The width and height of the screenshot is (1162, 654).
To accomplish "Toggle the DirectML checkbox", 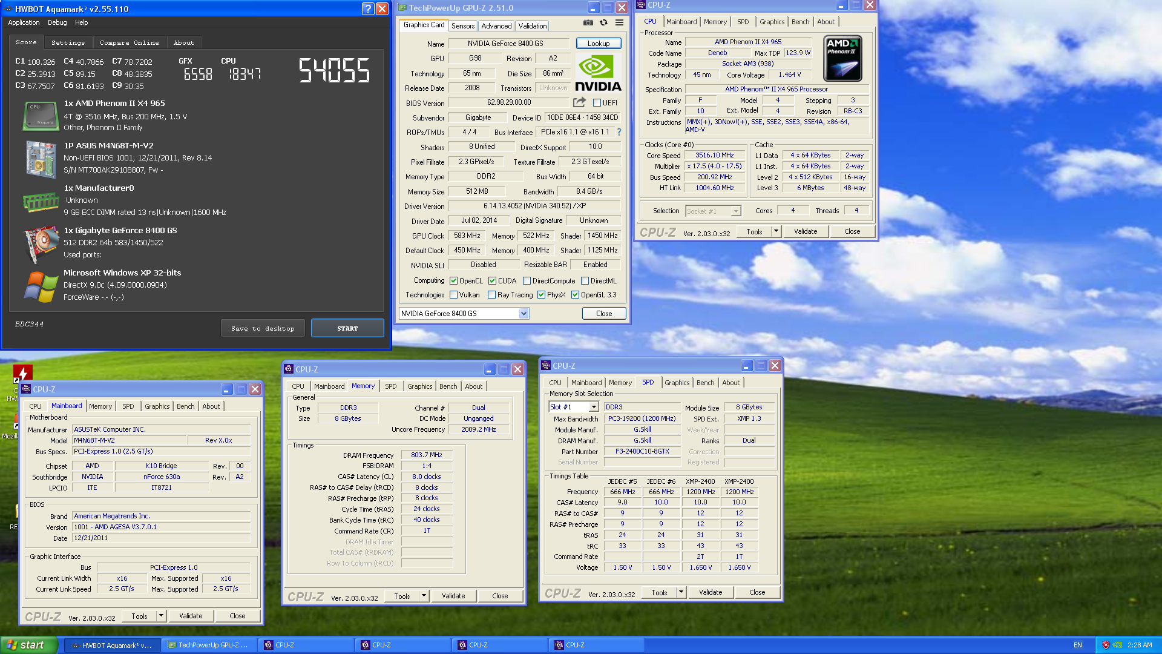I will point(585,281).
